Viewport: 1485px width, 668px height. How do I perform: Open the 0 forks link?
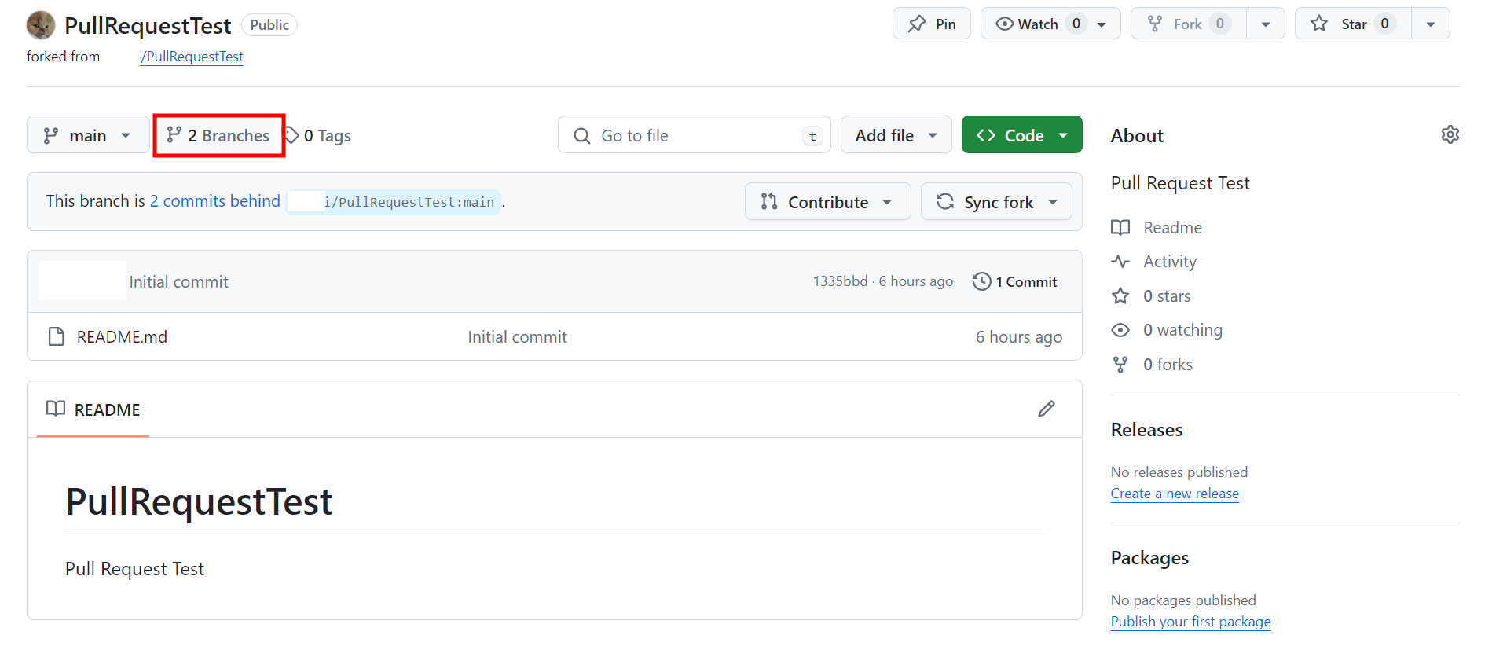click(x=1168, y=364)
